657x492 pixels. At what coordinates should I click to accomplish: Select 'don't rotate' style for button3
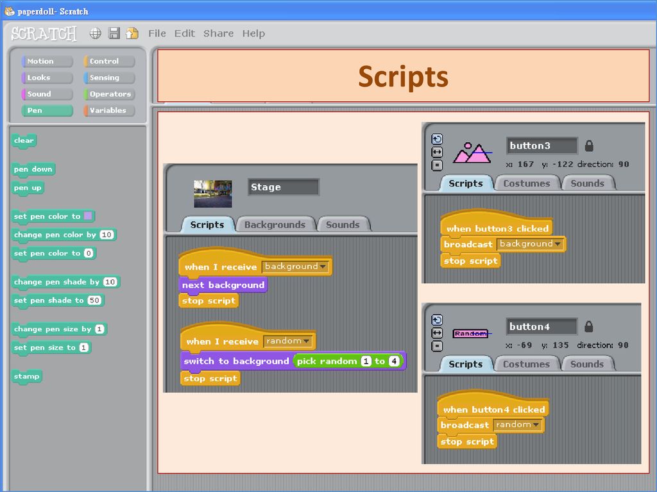point(437,165)
